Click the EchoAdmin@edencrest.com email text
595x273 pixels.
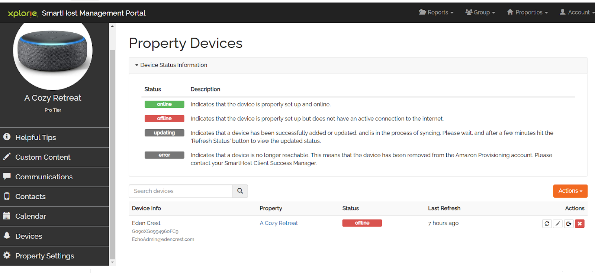tap(163, 240)
